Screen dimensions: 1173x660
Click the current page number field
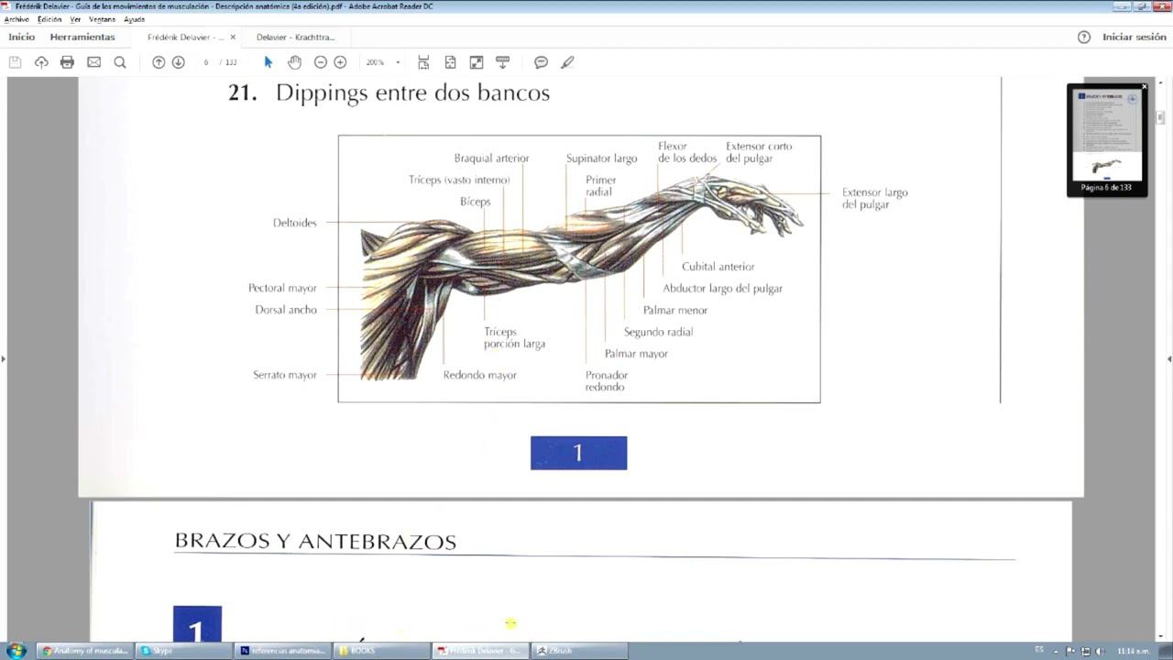tap(206, 62)
